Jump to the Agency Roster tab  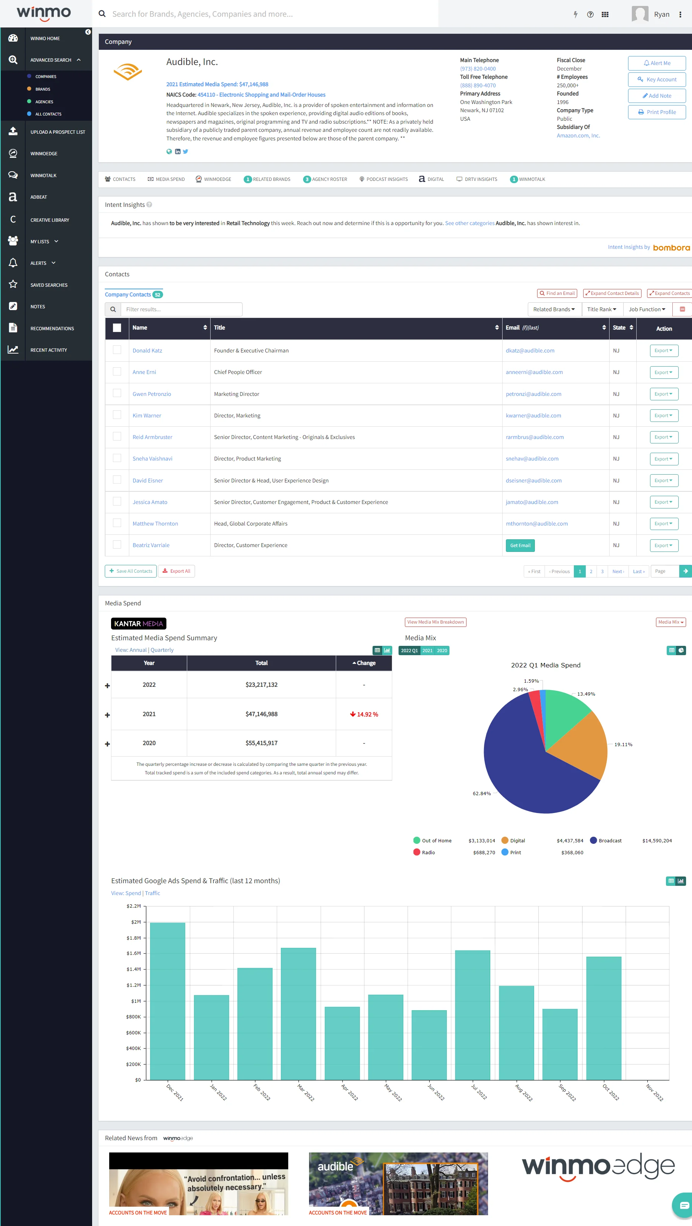tap(325, 179)
